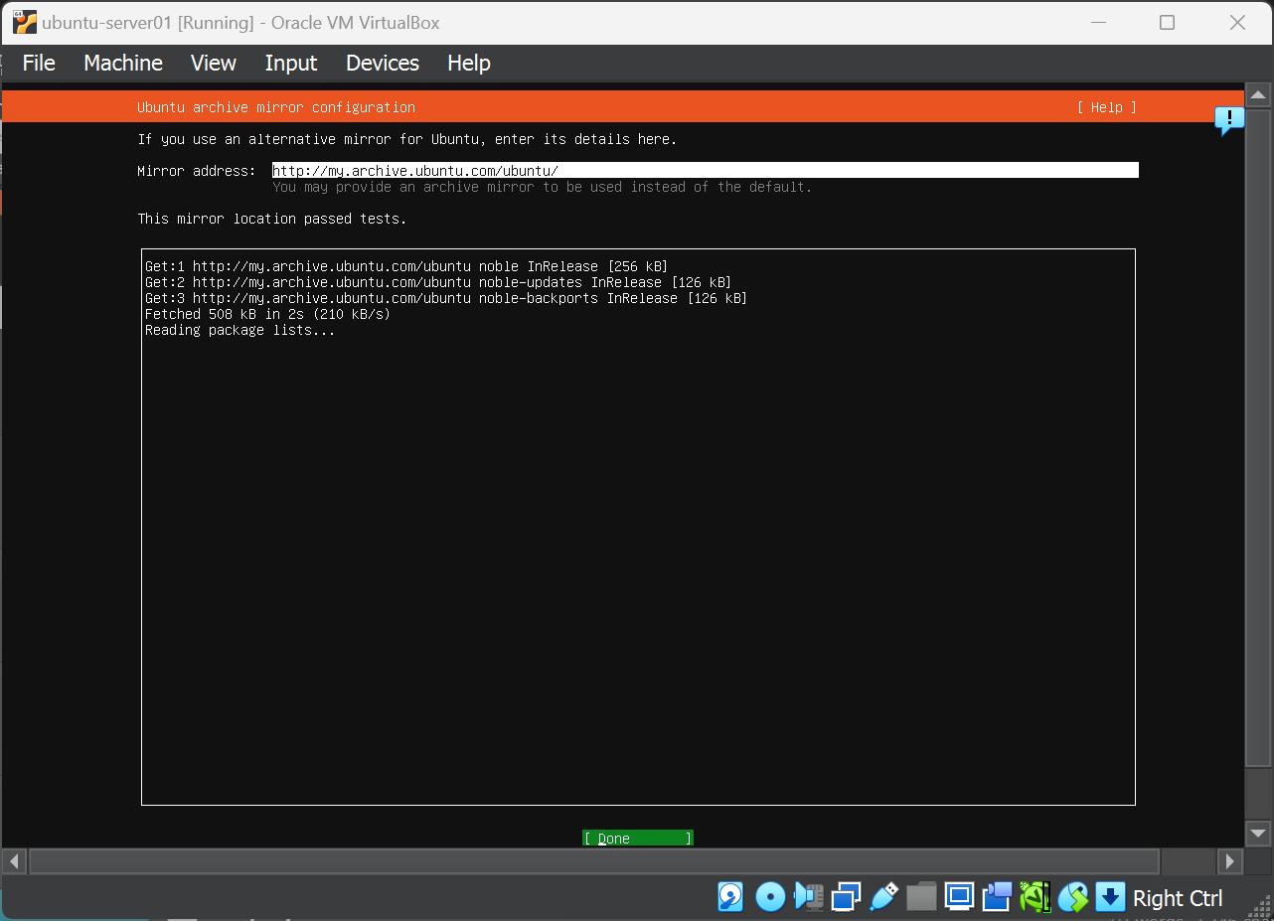
Task: Click the vertical scrollbar down arrow
Action: coord(1258,833)
